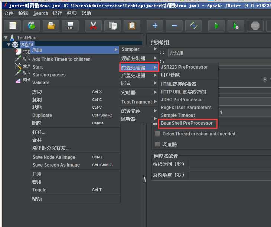Expand the 前置处理器 submenu
The width and height of the screenshot is (271, 227).
coord(139,68)
